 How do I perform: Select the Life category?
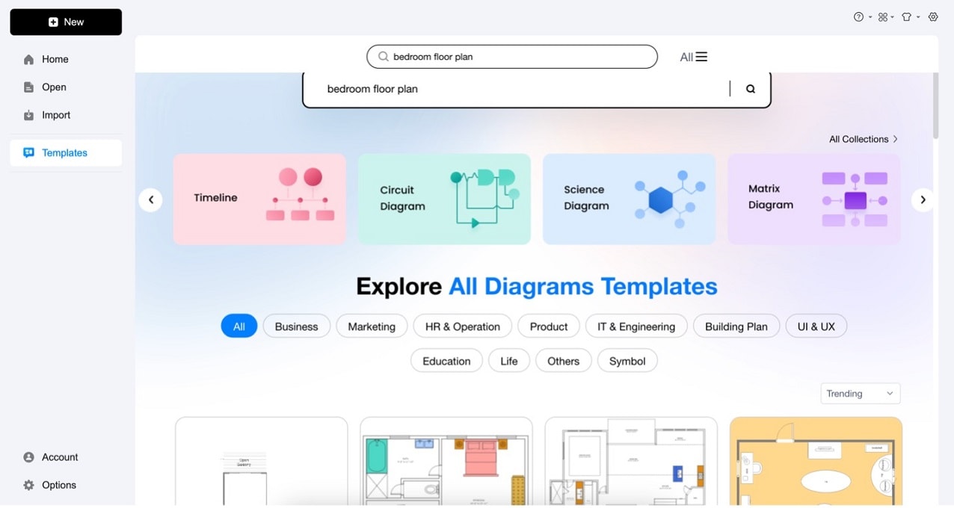pos(509,361)
